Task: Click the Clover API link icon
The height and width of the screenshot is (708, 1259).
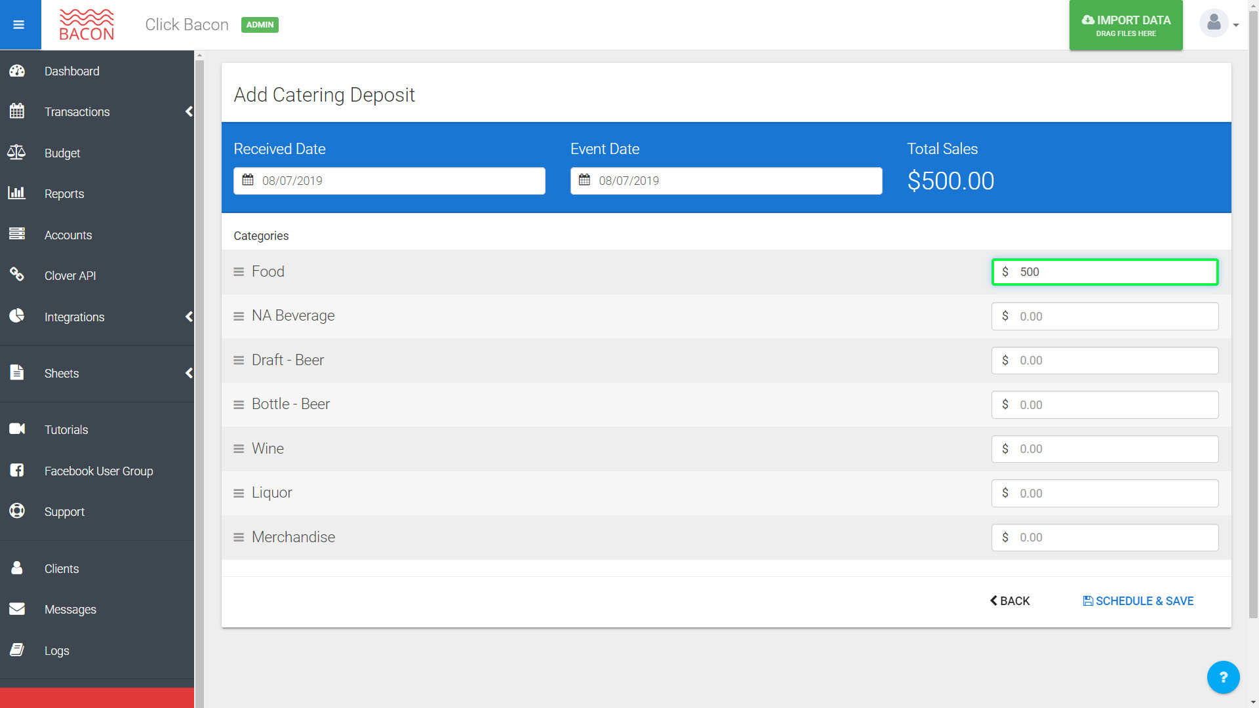Action: pos(17,275)
